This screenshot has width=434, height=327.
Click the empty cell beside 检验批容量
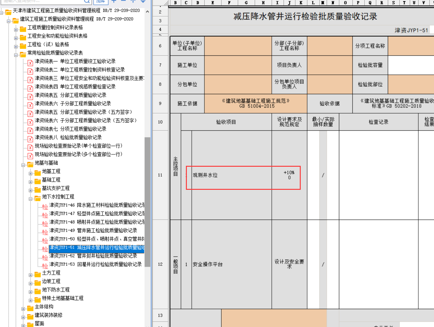coord(411,65)
